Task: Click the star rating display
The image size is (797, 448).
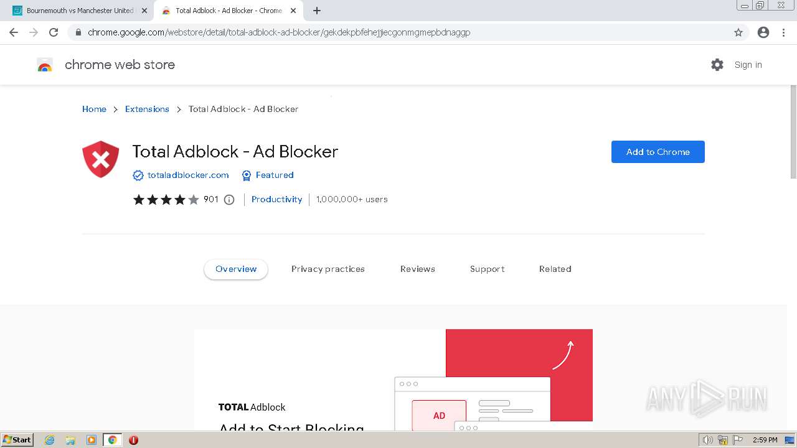Action: pyautogui.click(x=166, y=200)
